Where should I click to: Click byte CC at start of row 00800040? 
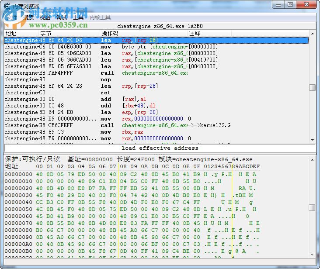[39, 202]
